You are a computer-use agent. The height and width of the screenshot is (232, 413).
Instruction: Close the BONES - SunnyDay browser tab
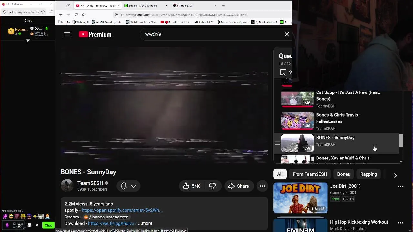[118, 6]
